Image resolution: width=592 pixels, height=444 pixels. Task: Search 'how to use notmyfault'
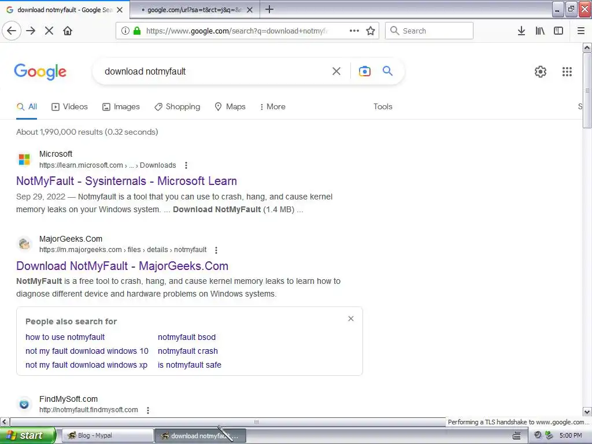65,337
